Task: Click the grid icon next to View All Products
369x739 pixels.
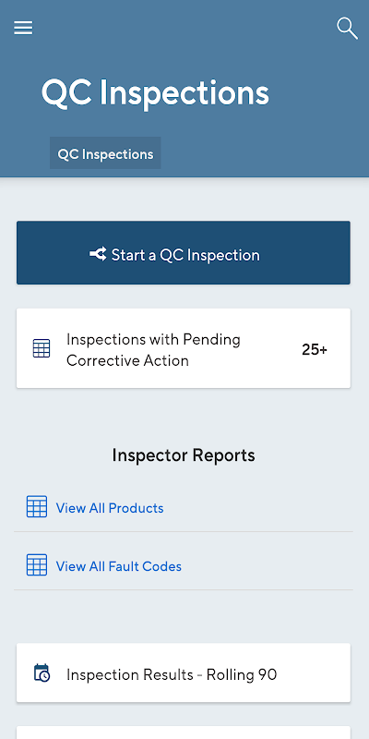Action: point(37,506)
